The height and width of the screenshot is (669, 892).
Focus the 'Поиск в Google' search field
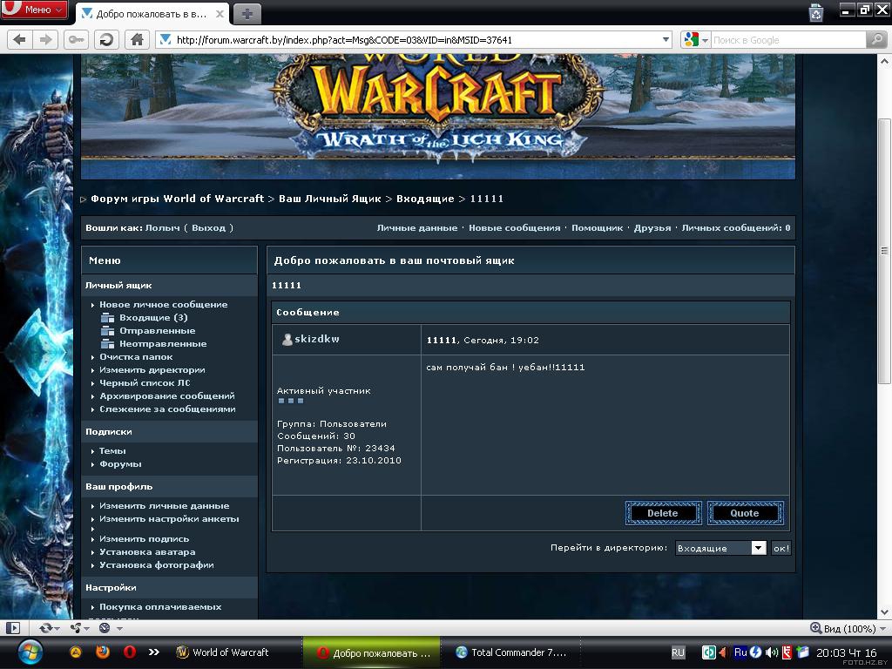[x=788, y=40]
